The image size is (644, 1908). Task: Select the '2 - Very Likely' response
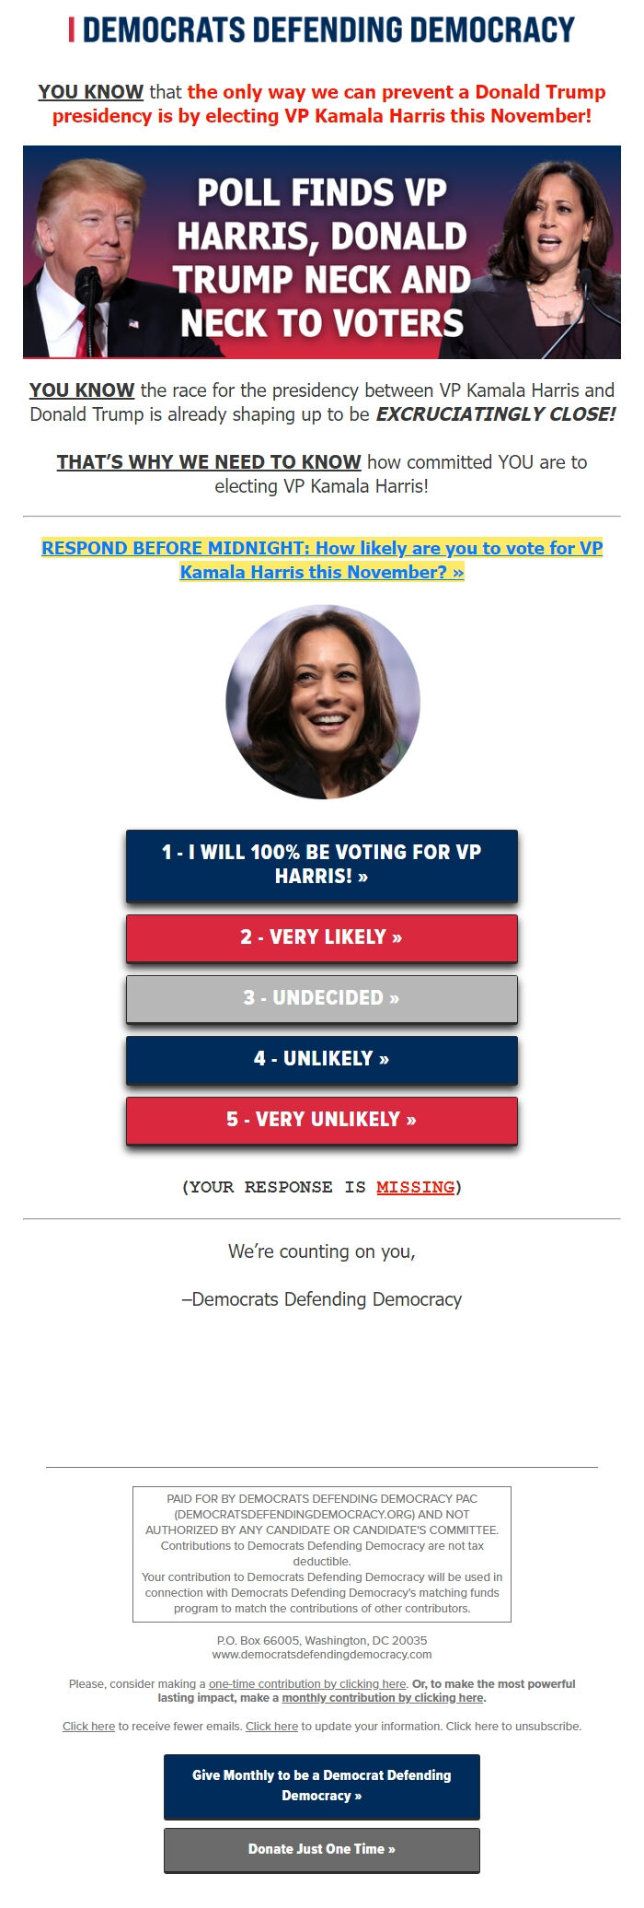pyautogui.click(x=322, y=937)
